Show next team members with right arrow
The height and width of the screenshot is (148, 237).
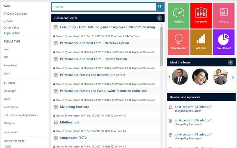point(233,77)
